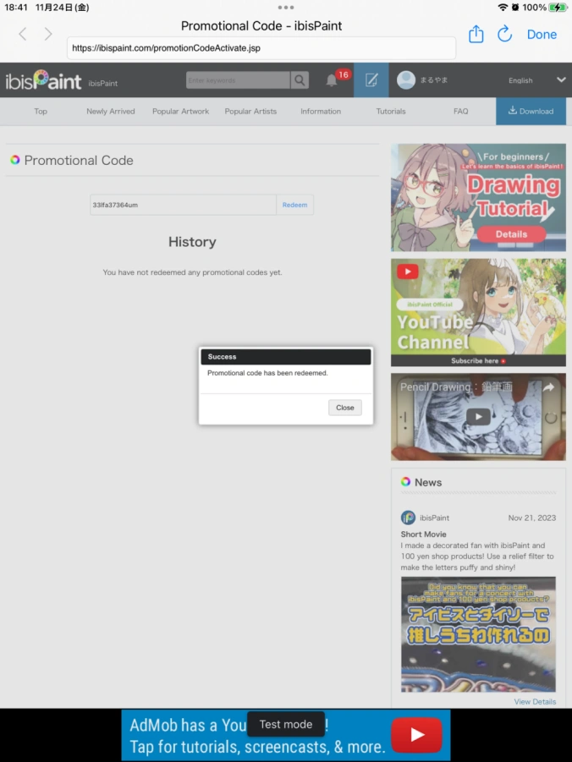Image resolution: width=572 pixels, height=762 pixels.
Task: Click the search magnifier icon
Action: pos(300,80)
